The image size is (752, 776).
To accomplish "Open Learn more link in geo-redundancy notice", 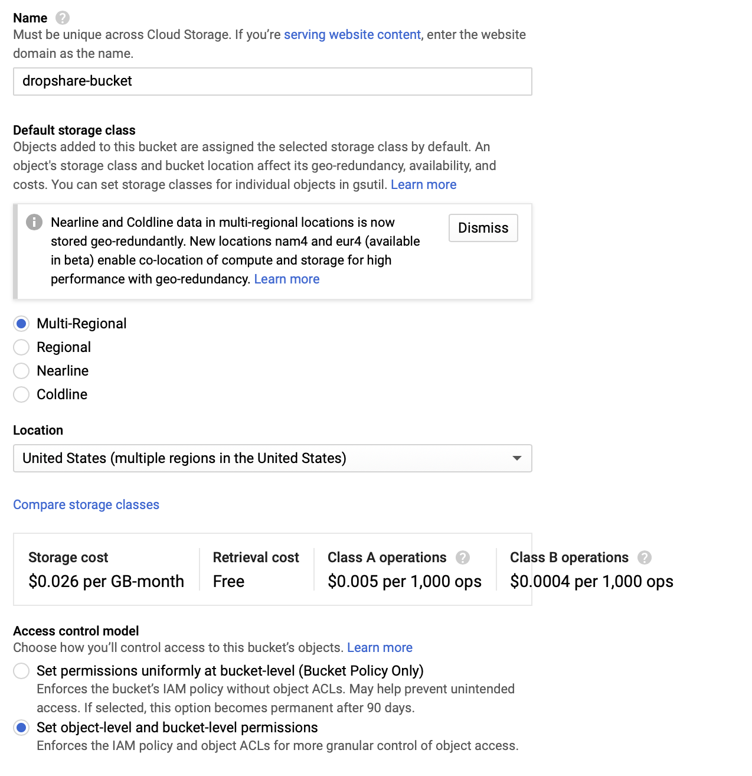I will tap(286, 279).
